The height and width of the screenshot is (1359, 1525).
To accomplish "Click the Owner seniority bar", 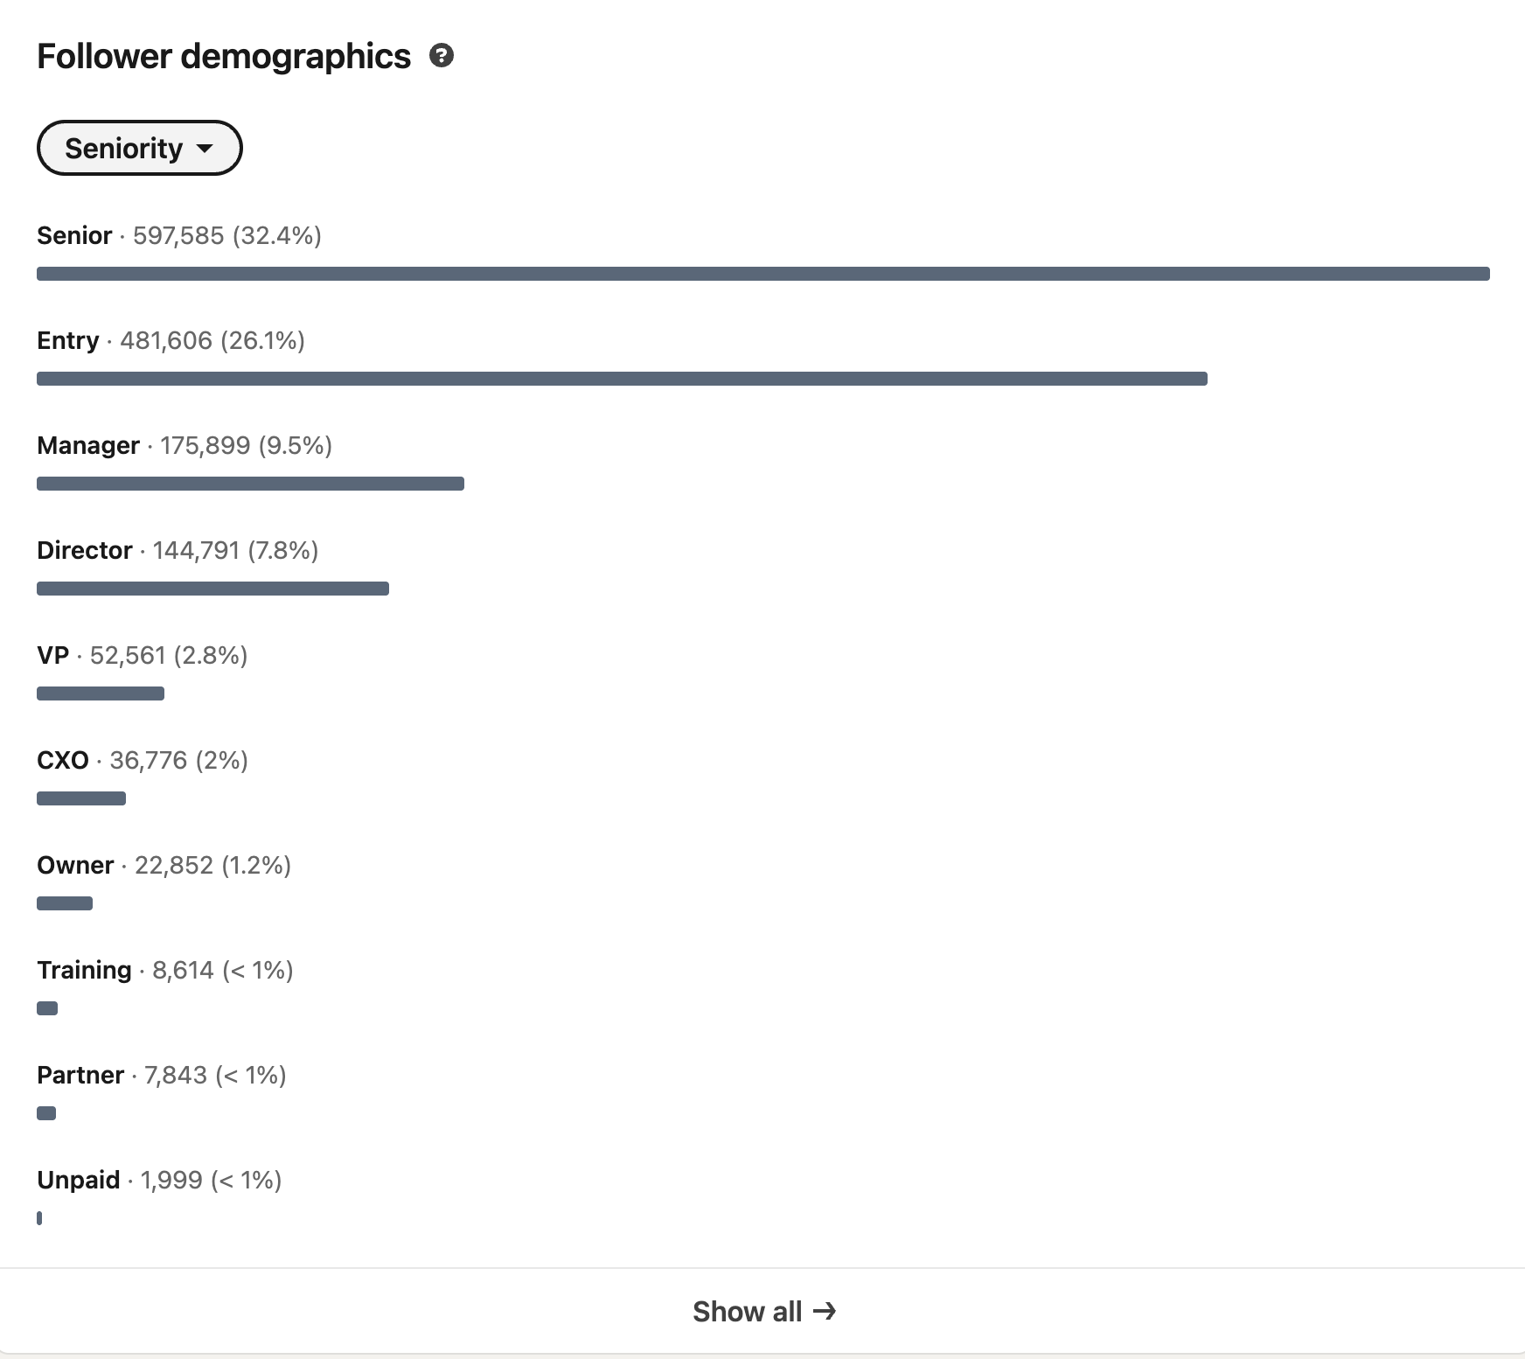I will (65, 903).
